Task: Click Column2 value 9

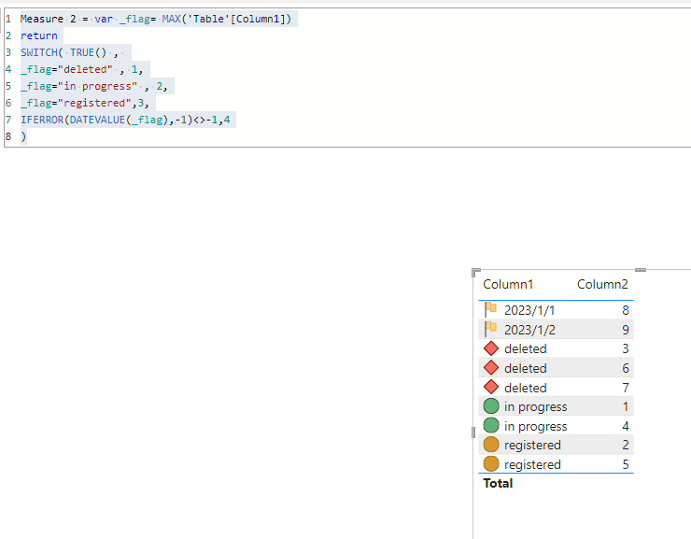Action: [626, 330]
